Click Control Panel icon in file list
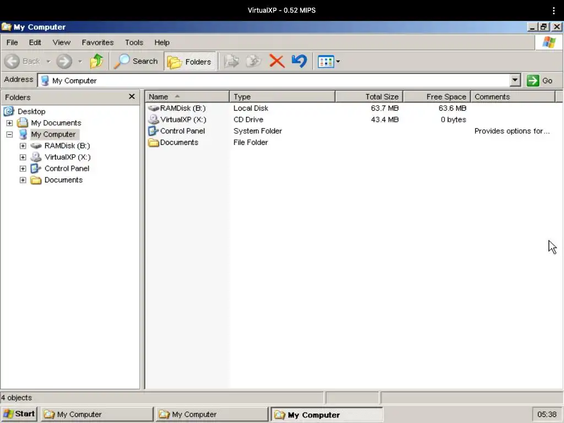 tap(154, 131)
